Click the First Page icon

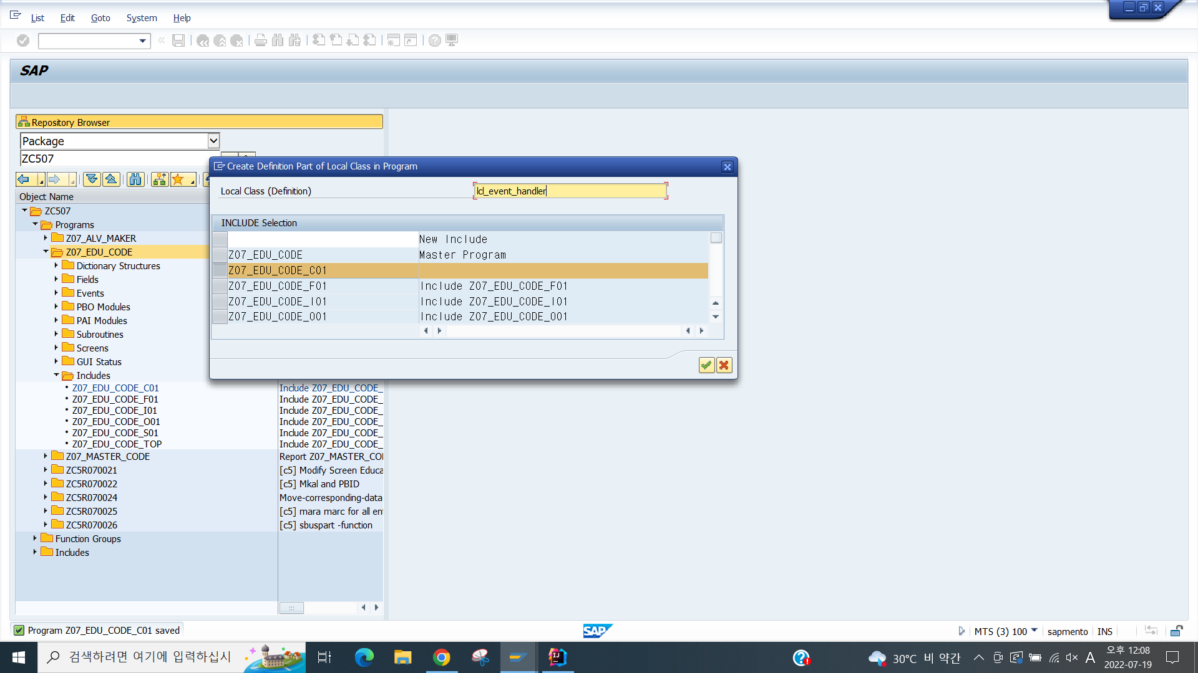(x=319, y=41)
